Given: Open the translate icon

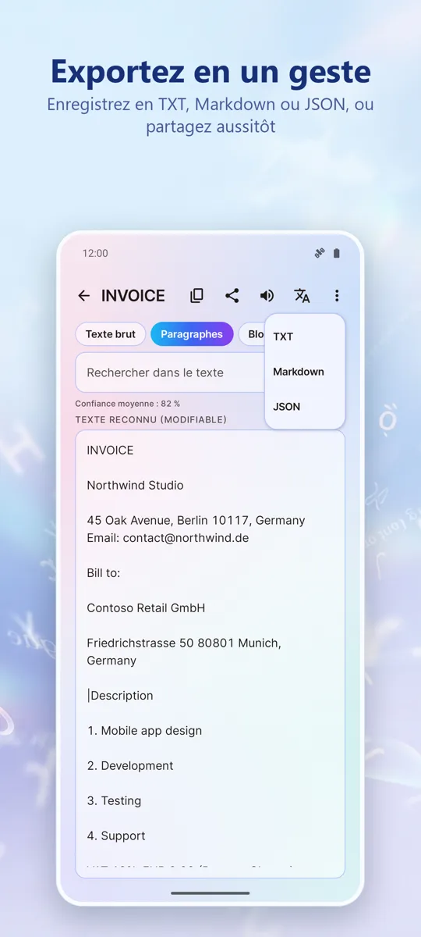Looking at the screenshot, I should pyautogui.click(x=302, y=296).
